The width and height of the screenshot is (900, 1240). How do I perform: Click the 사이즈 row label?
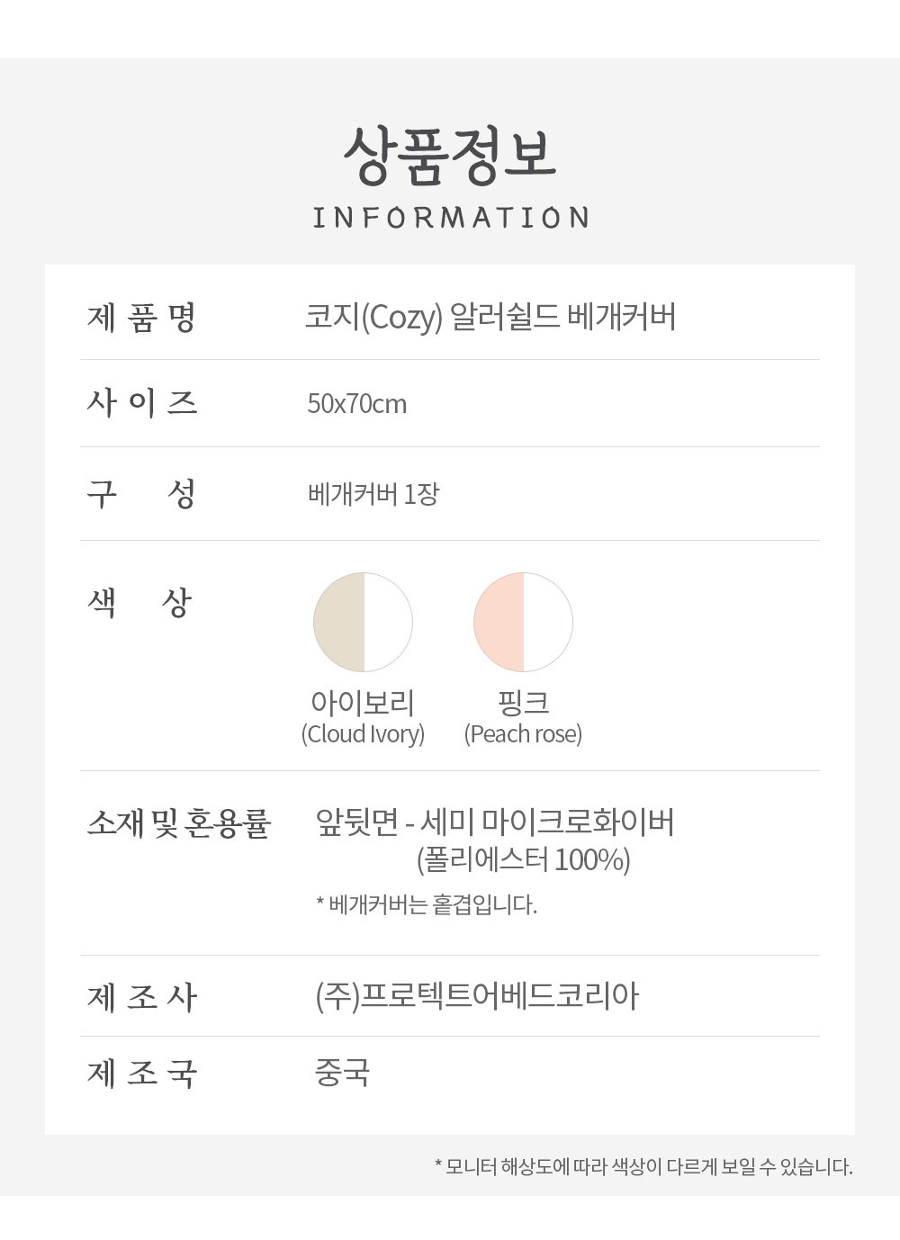(141, 402)
